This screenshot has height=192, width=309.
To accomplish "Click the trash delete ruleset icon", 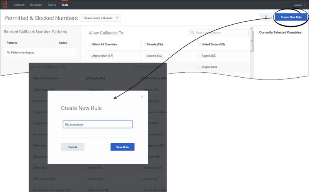I will click(x=266, y=17).
